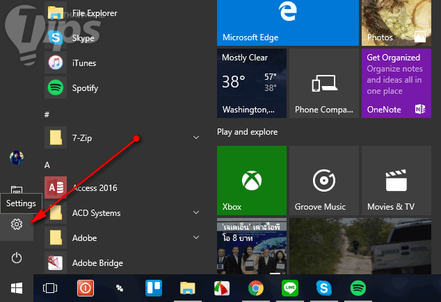441x302 pixels.
Task: Open the Movies & TV tile
Action: pyautogui.click(x=396, y=181)
